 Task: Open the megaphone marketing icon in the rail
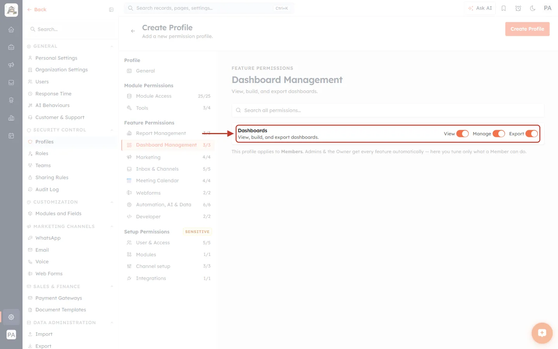(11, 65)
